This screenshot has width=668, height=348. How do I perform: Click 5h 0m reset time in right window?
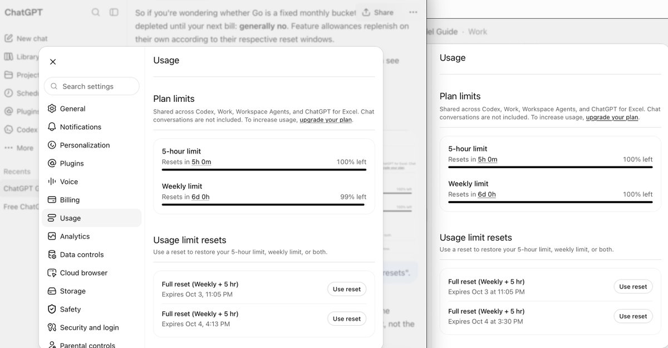488,159
